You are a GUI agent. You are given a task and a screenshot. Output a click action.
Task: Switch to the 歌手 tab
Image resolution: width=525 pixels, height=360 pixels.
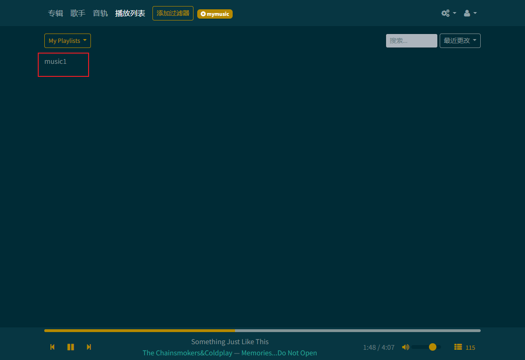click(x=78, y=13)
